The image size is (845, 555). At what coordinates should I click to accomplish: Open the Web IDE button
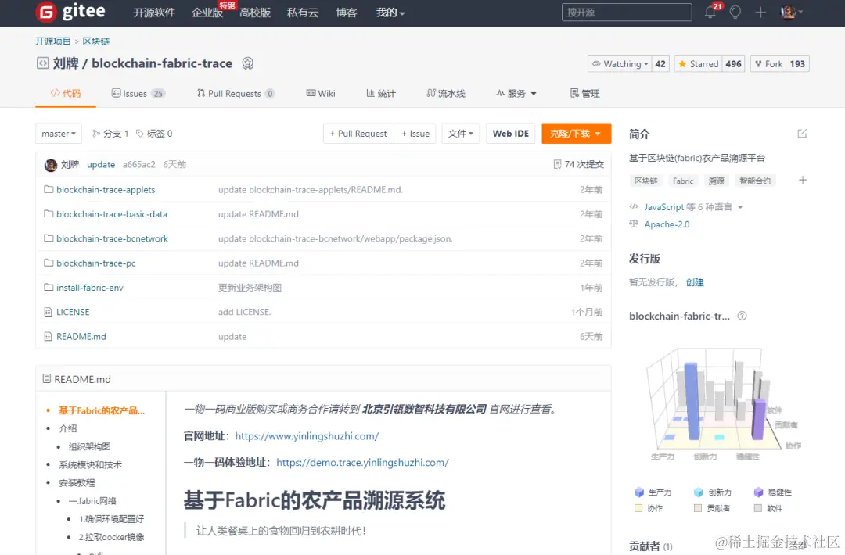(x=511, y=134)
